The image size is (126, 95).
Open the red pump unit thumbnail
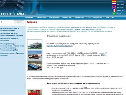pyautogui.click(x=35, y=92)
